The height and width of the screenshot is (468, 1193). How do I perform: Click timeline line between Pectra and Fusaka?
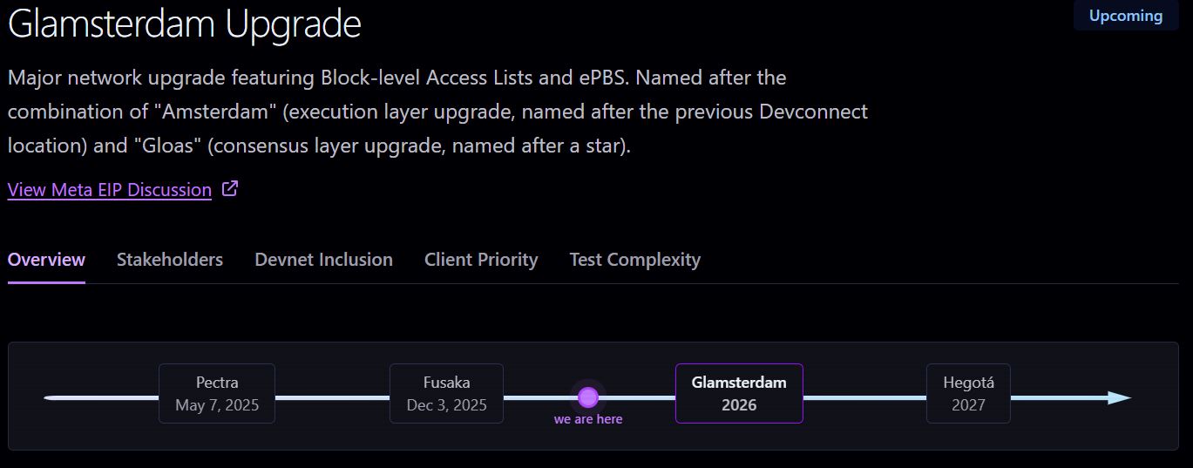pyautogui.click(x=332, y=398)
